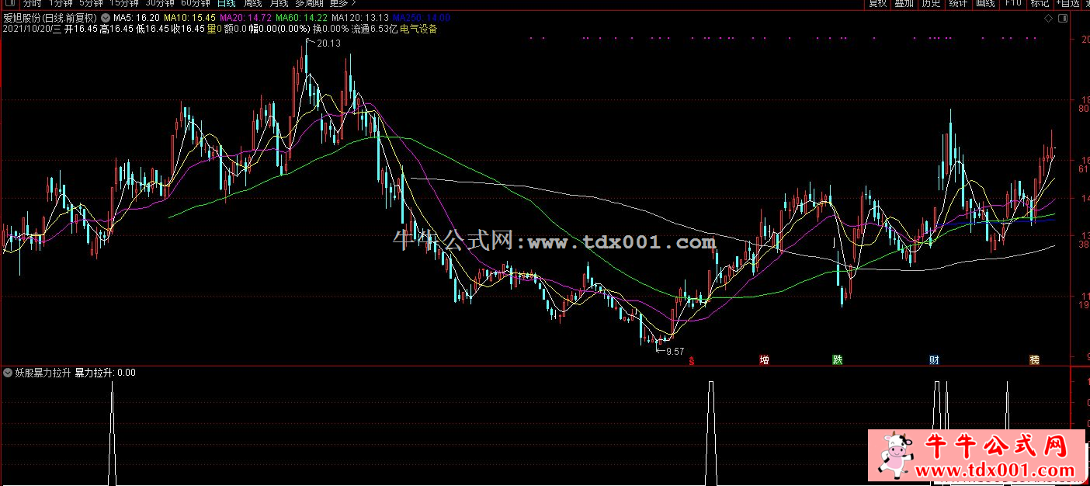Screen dimensions: 1090x486
Task: Click the 统计 statistics button
Action: 958,3
